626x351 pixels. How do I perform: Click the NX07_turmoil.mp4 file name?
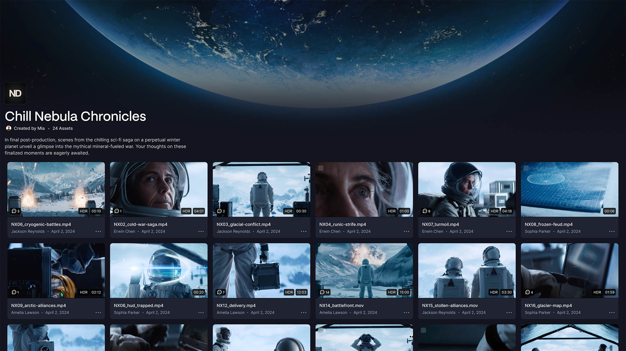[440, 224]
